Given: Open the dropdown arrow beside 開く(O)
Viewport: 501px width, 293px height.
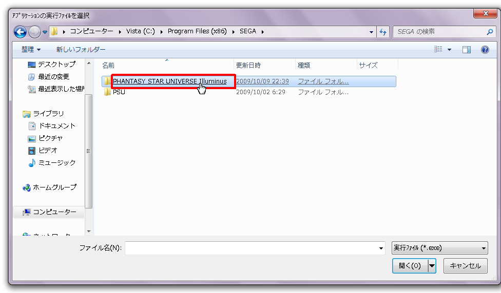Looking at the screenshot, I should click(432, 265).
